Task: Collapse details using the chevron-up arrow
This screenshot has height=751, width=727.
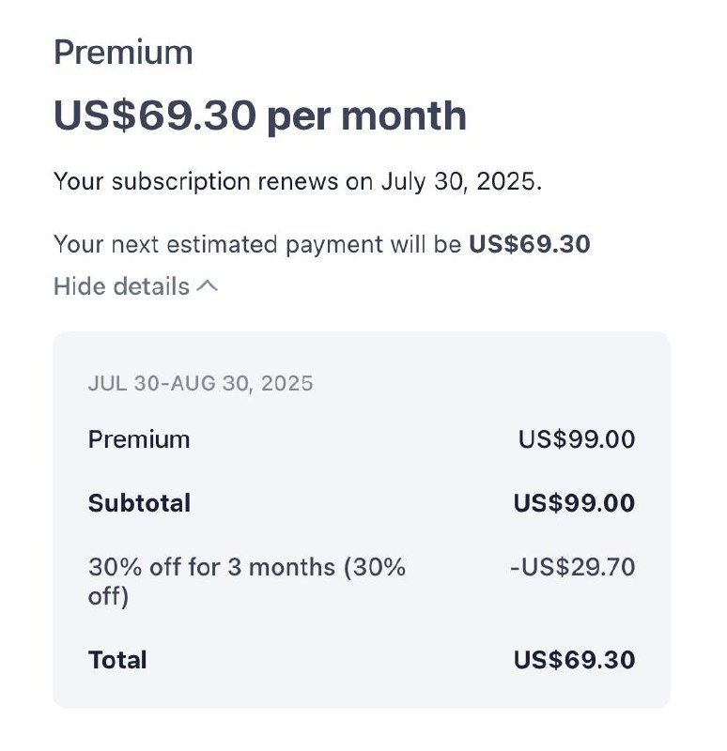Action: (208, 286)
